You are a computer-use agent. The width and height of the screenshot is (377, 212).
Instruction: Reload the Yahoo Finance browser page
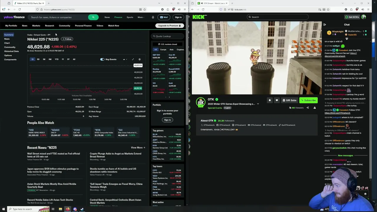tap(19, 9)
